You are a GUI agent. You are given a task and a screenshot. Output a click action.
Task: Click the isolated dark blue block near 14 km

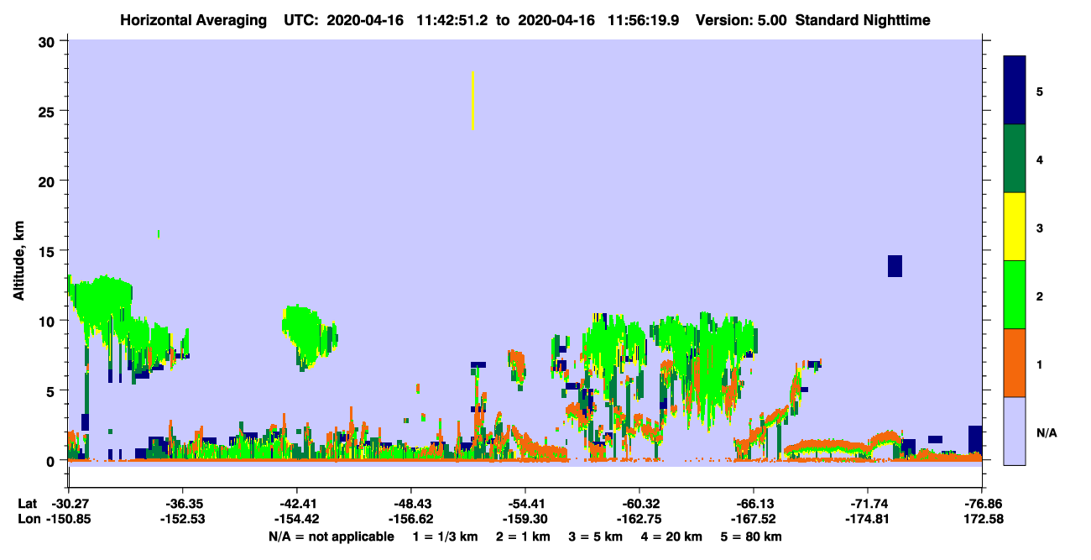tap(895, 266)
